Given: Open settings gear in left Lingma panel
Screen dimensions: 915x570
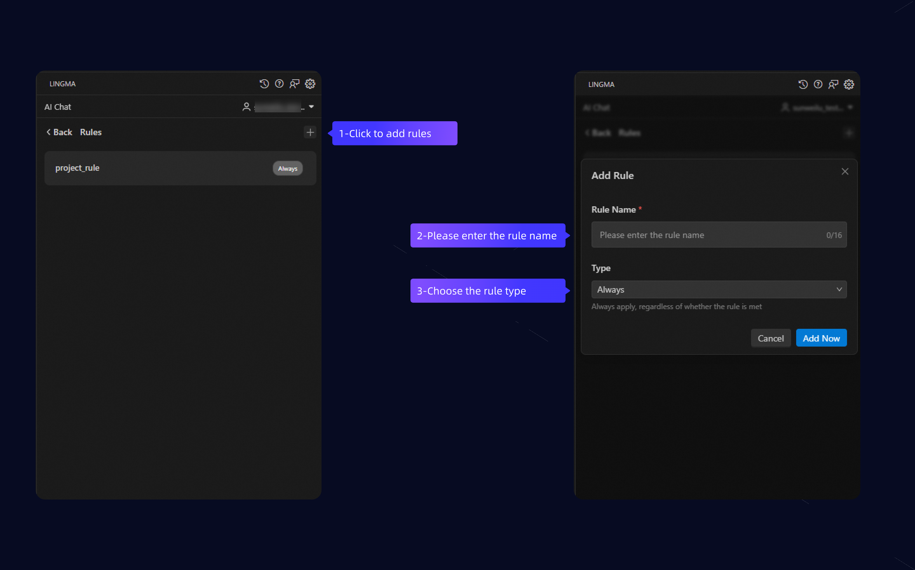Looking at the screenshot, I should coord(310,84).
